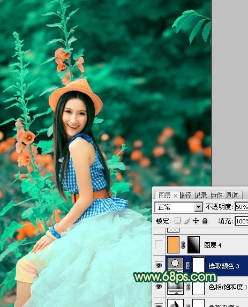248x307 pixels.
Task: Open the 路径 (Paths) tab
Action: point(185,195)
